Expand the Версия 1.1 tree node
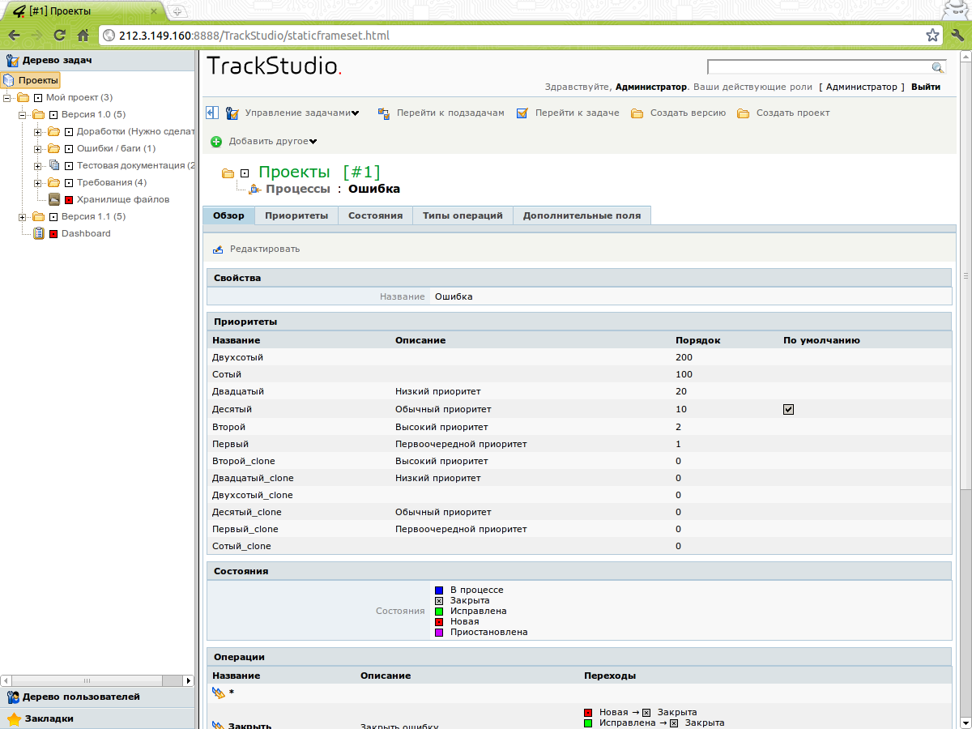This screenshot has width=972, height=729. [22, 216]
